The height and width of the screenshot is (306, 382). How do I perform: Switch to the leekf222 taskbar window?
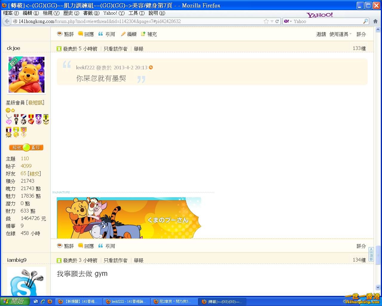(x=127, y=302)
